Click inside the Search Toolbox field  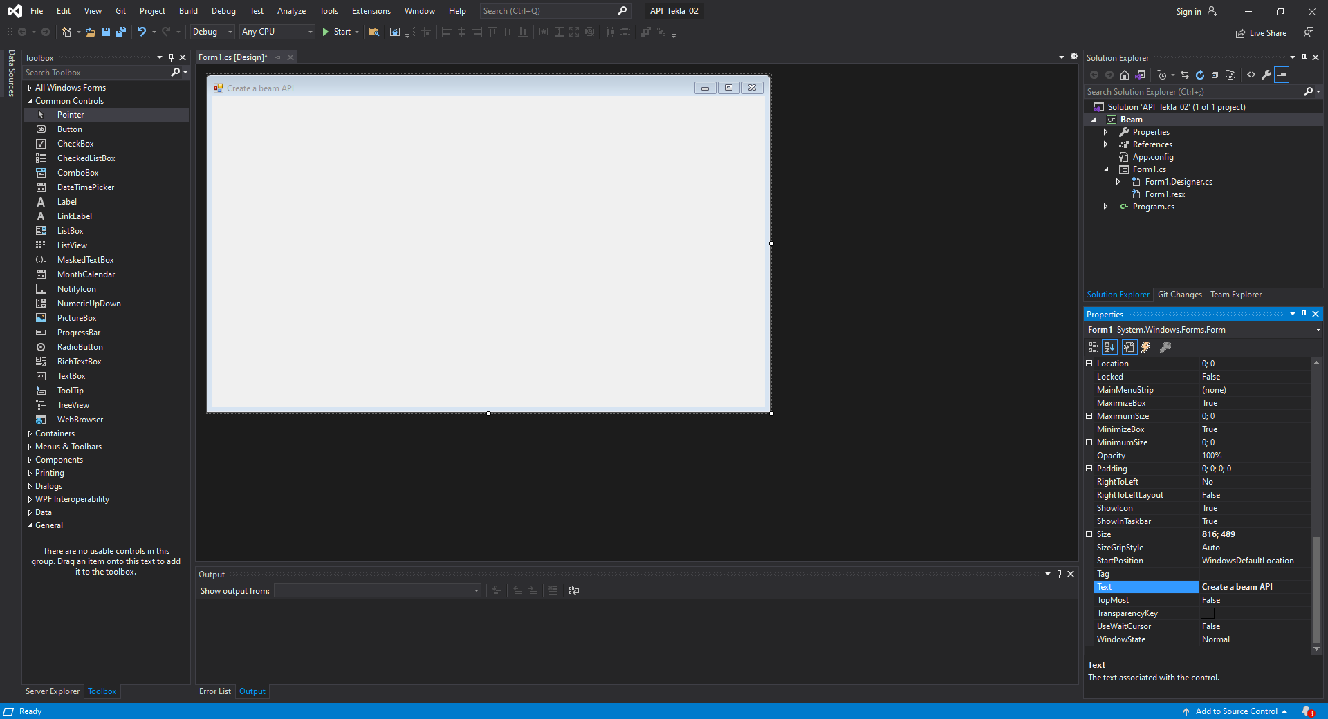click(90, 72)
